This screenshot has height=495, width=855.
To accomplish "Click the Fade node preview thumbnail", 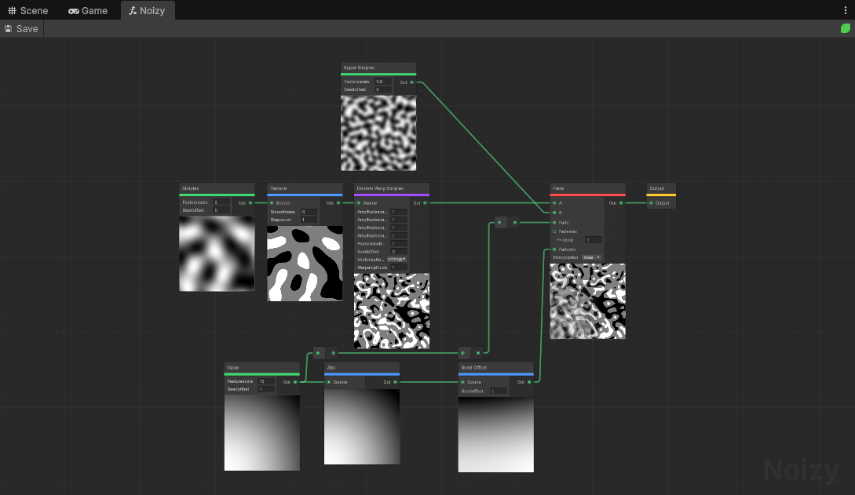I will (x=587, y=301).
